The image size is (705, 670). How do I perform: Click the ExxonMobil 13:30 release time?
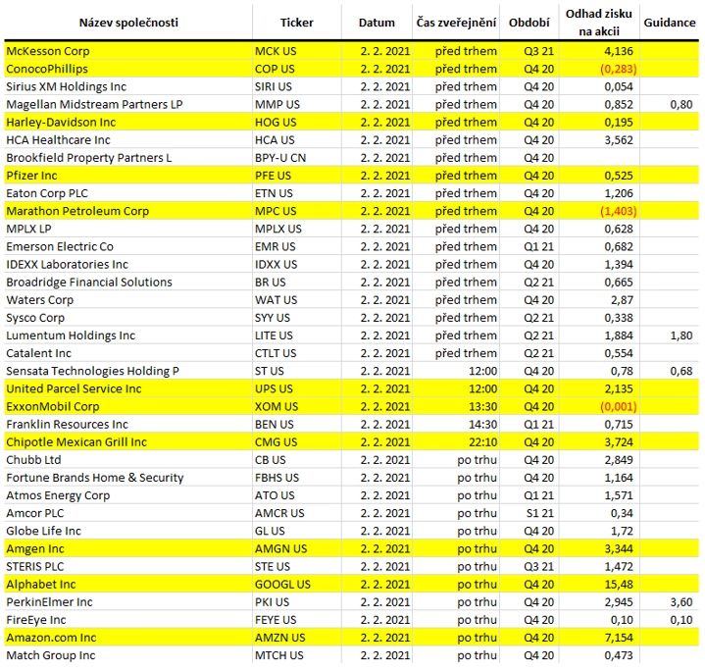pos(482,407)
